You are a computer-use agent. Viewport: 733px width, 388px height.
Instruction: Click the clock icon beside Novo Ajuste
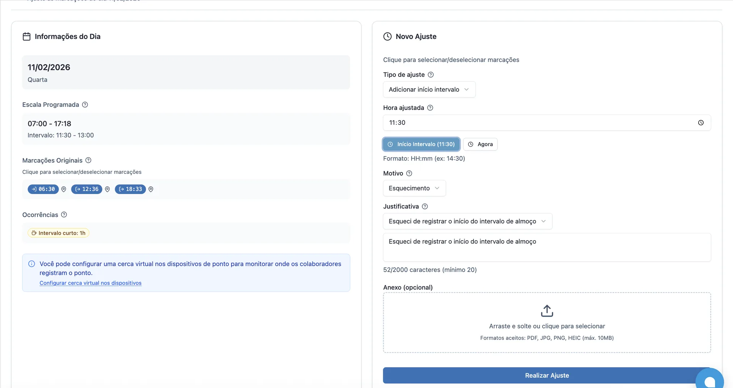pos(387,36)
